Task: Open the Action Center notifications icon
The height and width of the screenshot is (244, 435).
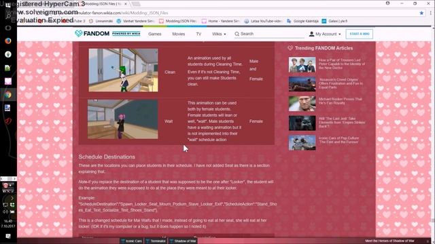Action: [x=7, y=236]
